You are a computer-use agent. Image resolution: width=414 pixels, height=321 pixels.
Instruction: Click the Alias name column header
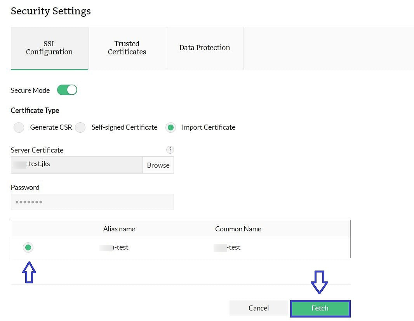(x=119, y=229)
